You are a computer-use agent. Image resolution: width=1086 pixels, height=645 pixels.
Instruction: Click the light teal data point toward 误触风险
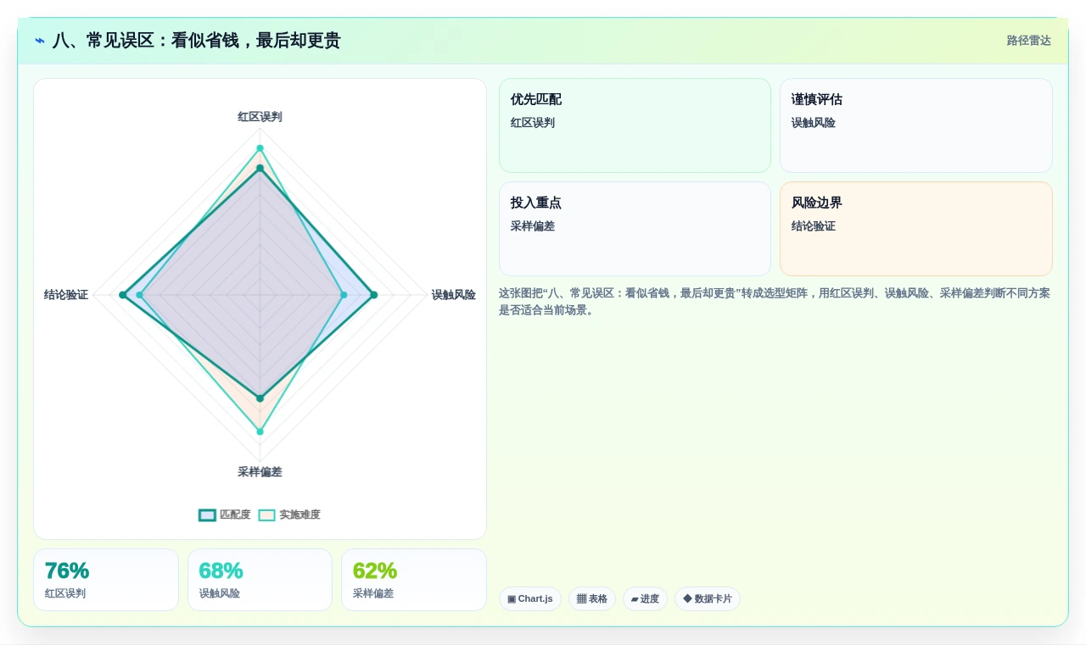coord(344,295)
